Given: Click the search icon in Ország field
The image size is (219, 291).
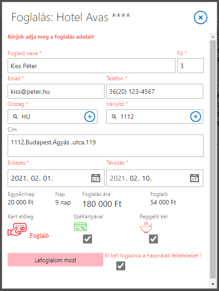Looking at the screenshot, I should (x=15, y=117).
